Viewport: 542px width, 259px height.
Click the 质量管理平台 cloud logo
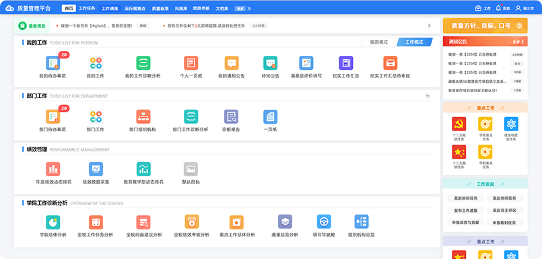click(10, 8)
